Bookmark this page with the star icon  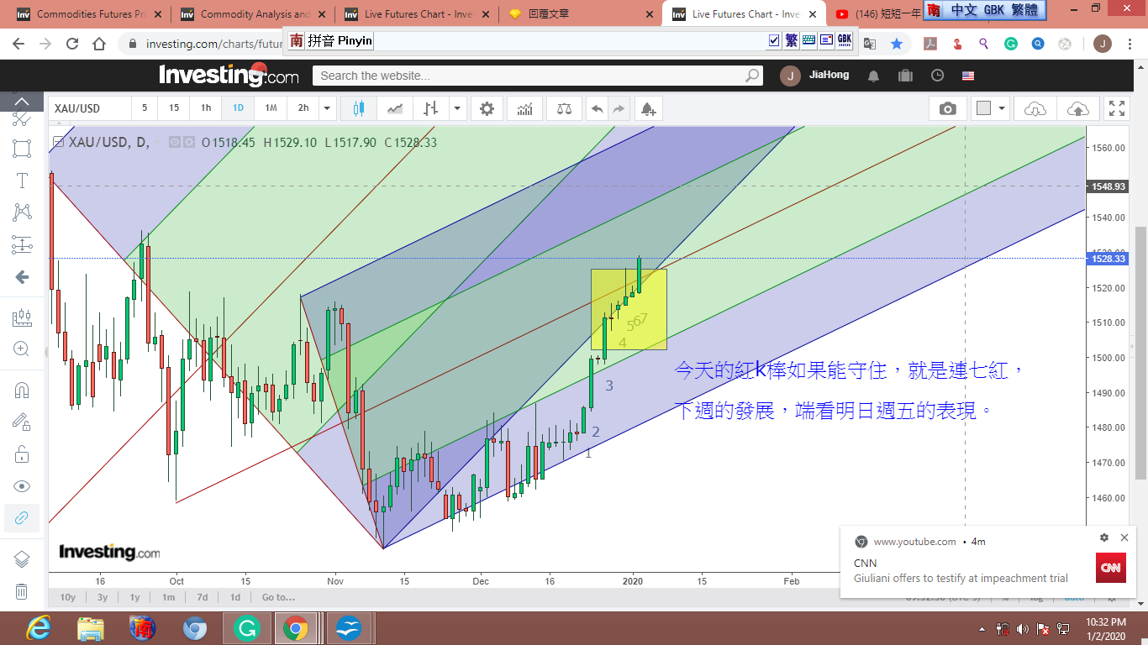pos(897,44)
